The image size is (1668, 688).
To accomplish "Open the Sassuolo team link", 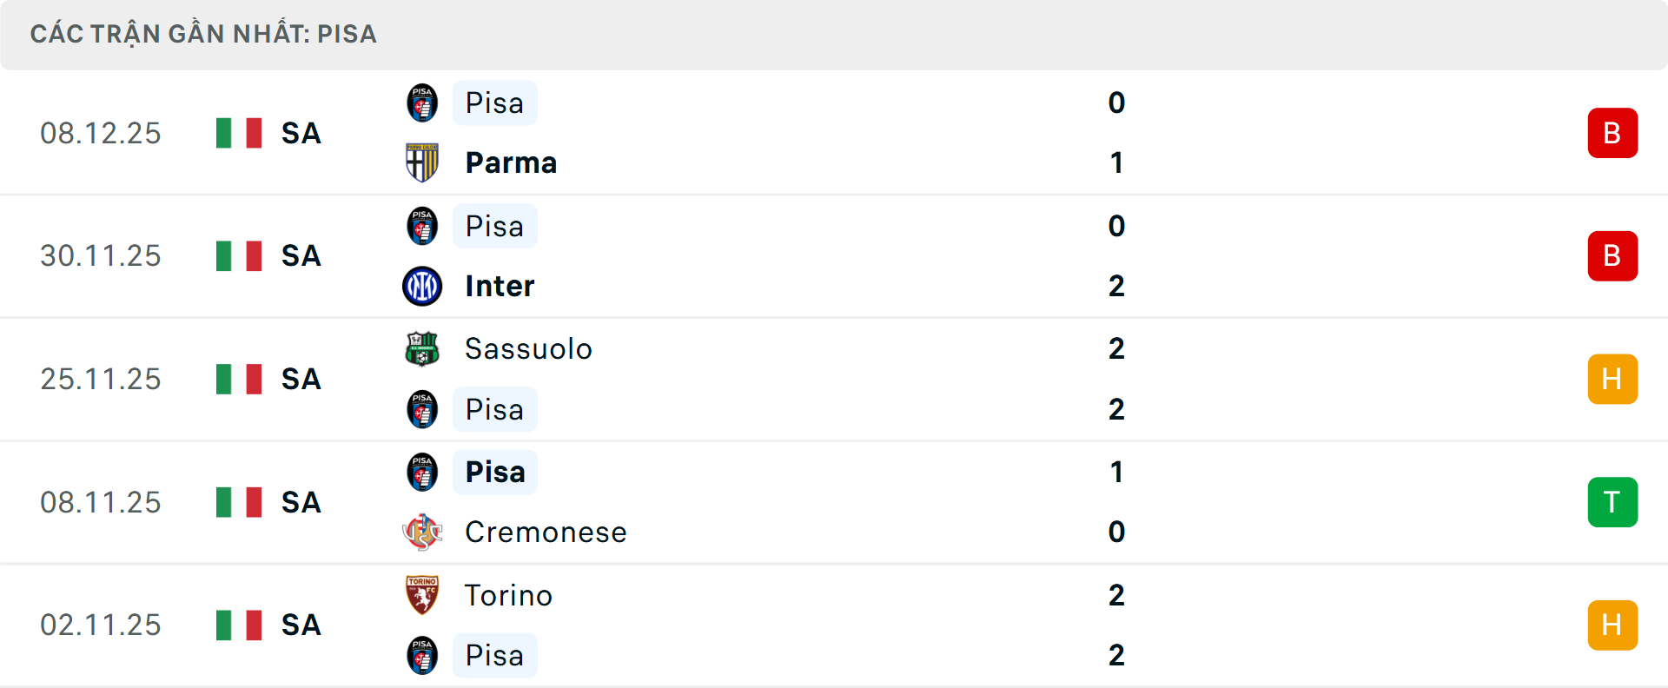I will pos(528,348).
